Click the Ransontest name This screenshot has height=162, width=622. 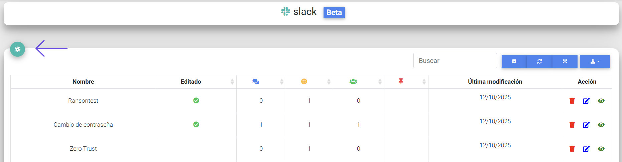[x=83, y=101]
